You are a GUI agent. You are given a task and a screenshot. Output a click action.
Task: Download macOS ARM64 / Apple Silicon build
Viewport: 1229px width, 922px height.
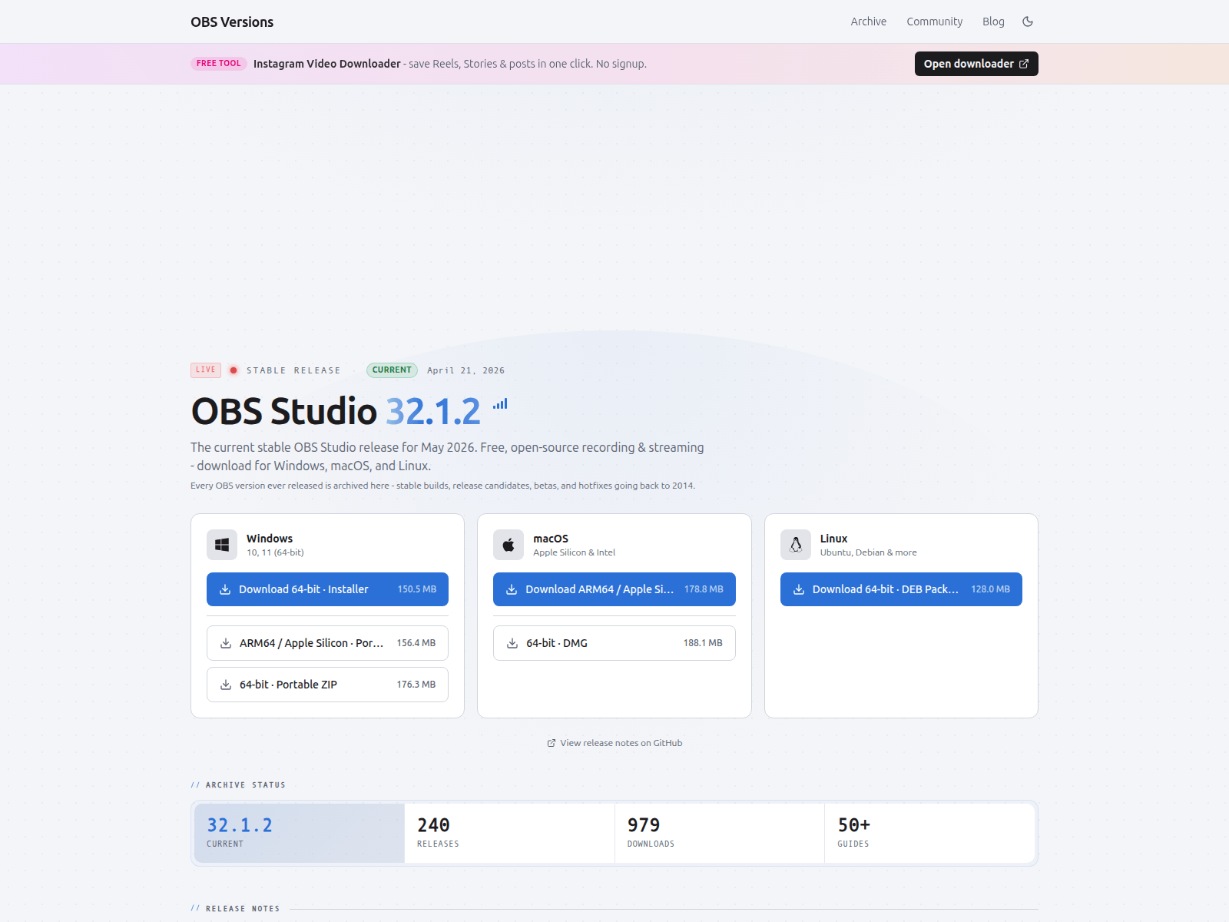pyautogui.click(x=614, y=589)
